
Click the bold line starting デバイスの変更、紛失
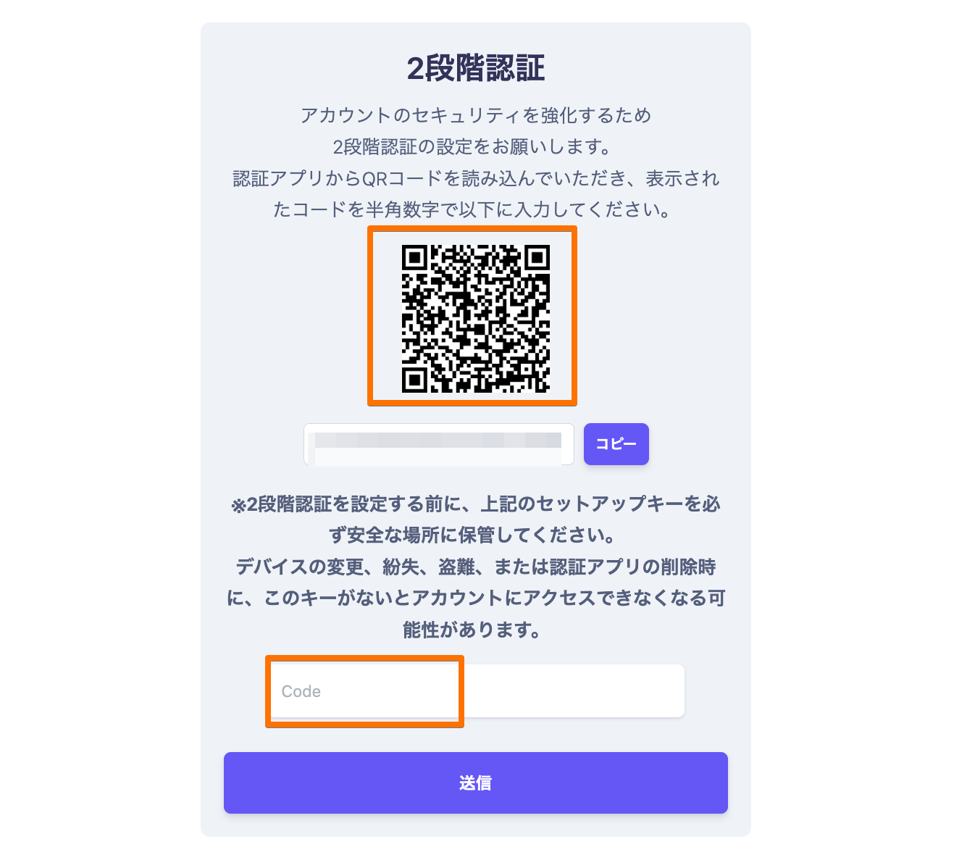[476, 567]
